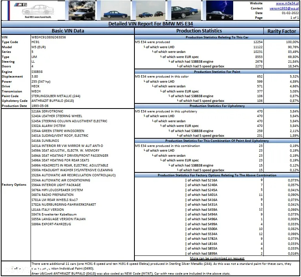Select the 'Rarity Factor' header
This screenshot has width=301, height=277.
(282, 31)
